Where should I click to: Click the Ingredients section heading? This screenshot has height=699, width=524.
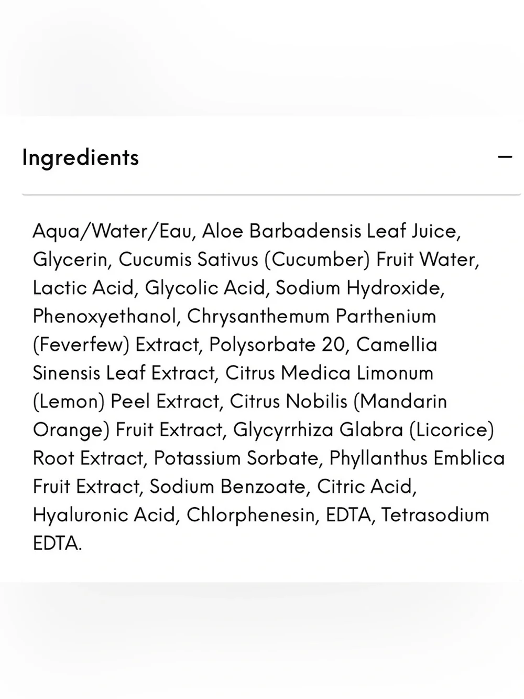point(80,158)
